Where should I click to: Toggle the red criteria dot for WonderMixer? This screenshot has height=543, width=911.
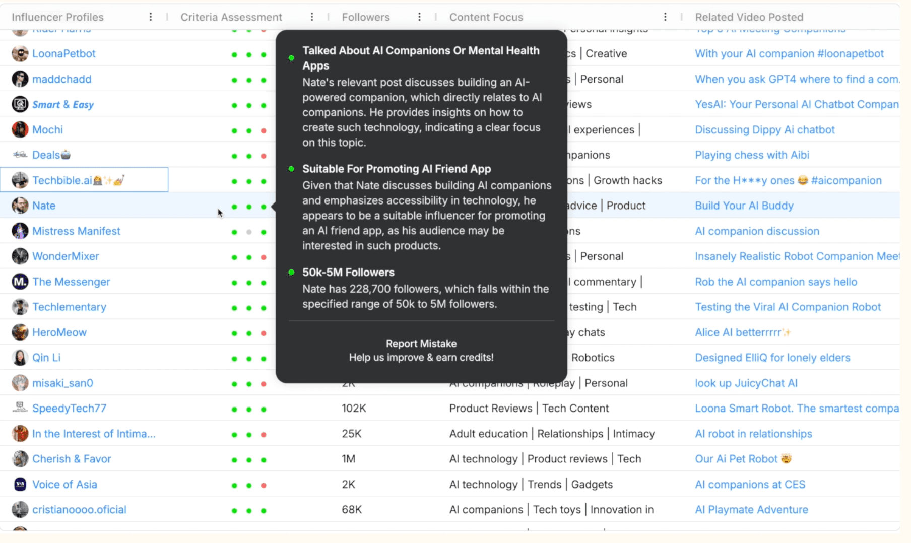(x=264, y=257)
